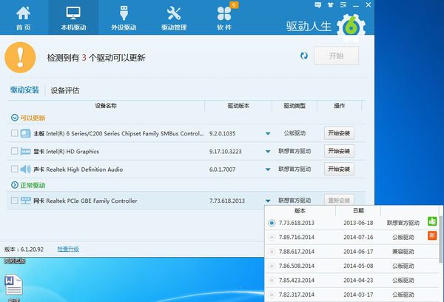
Task: Select version 7.85.423.2014 radio button
Action: point(272,281)
